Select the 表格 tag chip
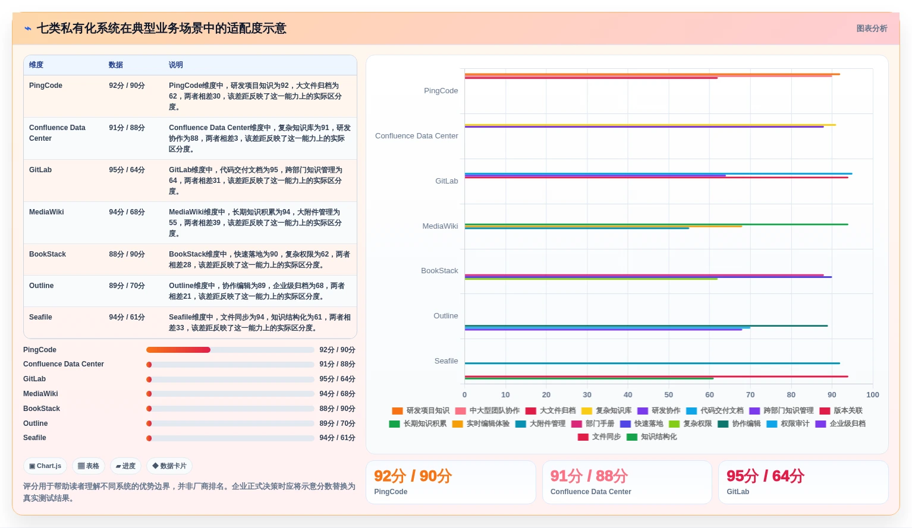 tap(89, 466)
